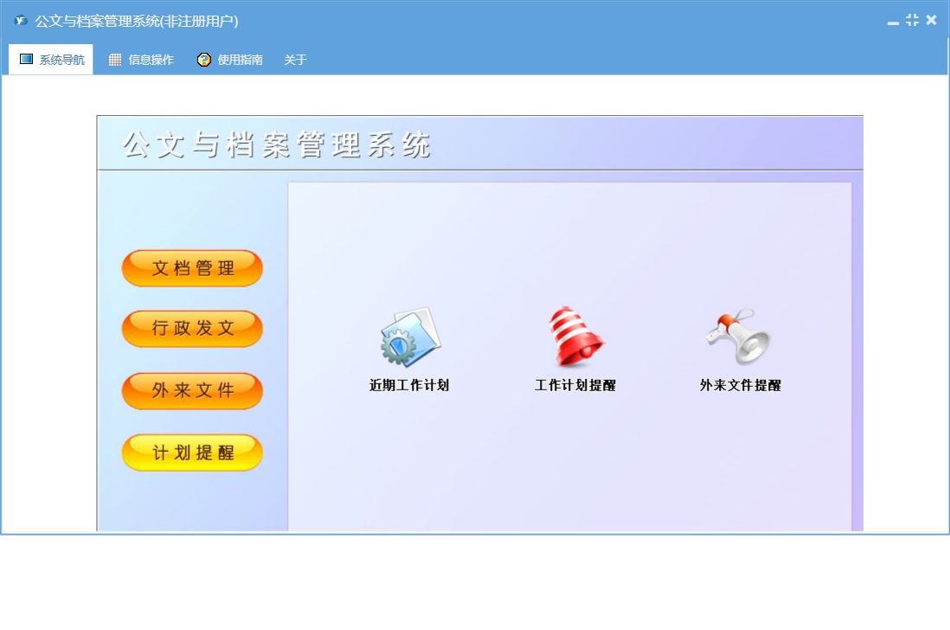Click the 近期工作计划 text label
Screen dimensions: 950x630
point(409,385)
